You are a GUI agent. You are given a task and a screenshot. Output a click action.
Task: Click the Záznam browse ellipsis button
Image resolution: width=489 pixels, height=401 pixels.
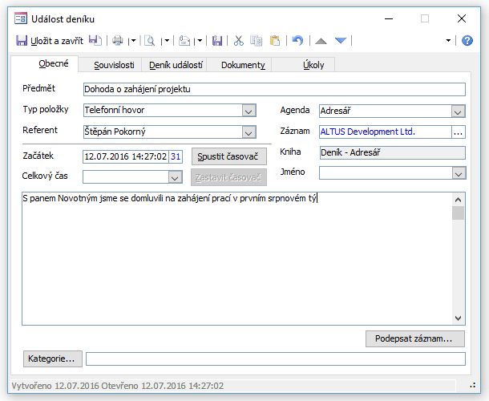(458, 132)
